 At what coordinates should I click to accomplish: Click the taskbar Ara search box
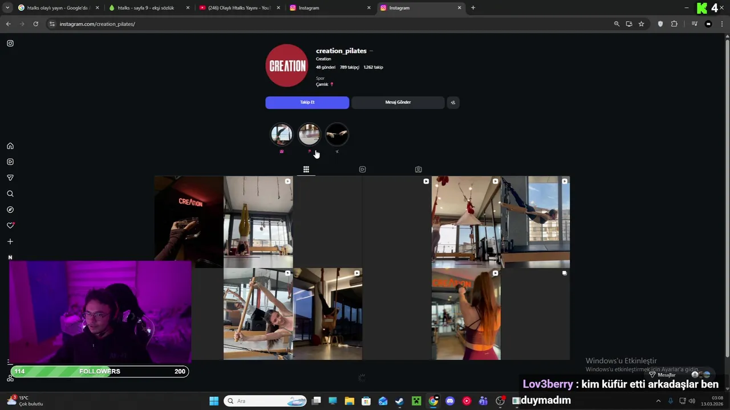click(265, 401)
